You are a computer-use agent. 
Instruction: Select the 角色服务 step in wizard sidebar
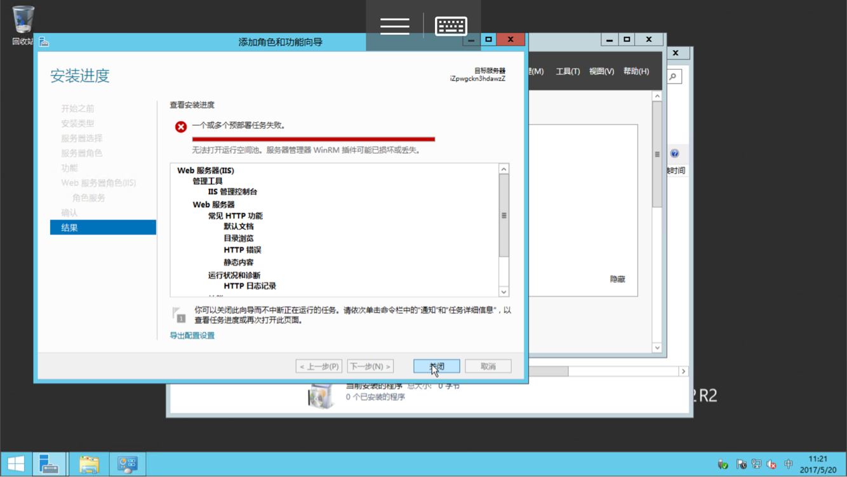(89, 198)
